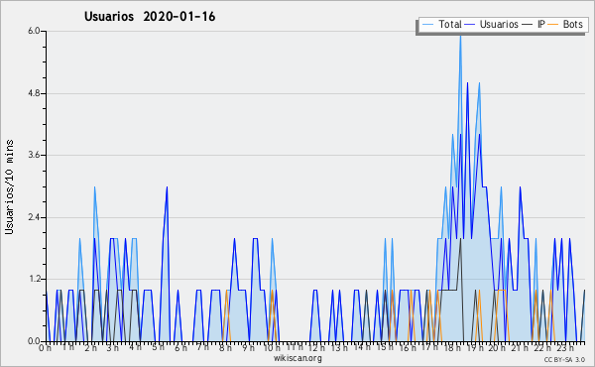
Task: Click the dark blue Usuarios legend line
Action: [x=470, y=25]
